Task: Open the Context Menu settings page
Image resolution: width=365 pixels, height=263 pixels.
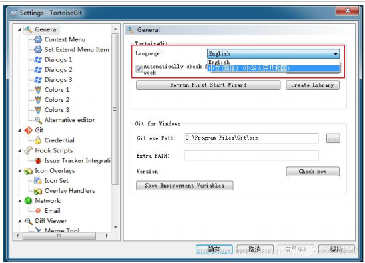Action: (x=65, y=39)
